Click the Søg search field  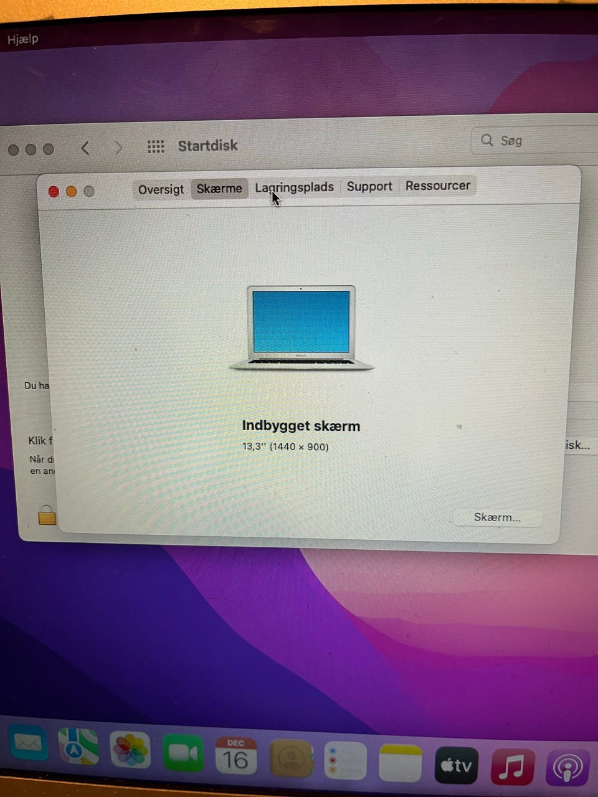[x=536, y=140]
